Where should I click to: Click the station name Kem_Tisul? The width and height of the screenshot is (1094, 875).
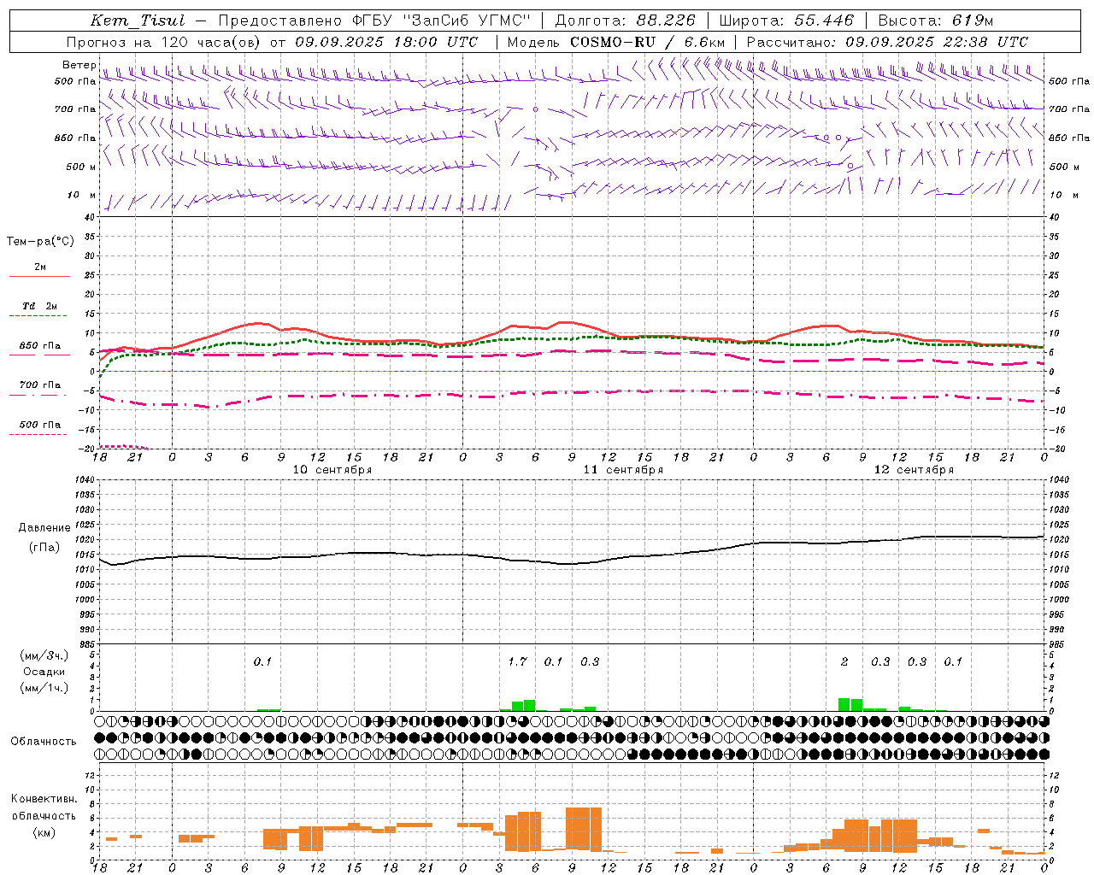coord(138,21)
